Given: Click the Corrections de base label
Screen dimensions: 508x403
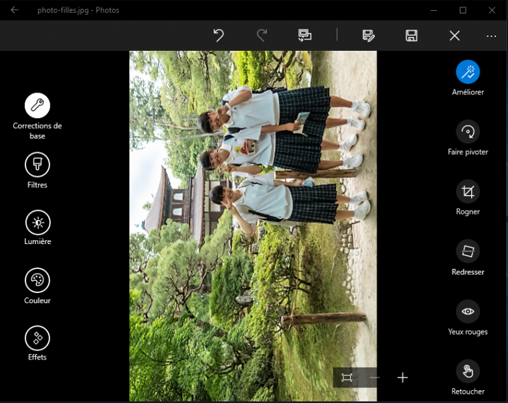Looking at the screenshot, I should (37, 131).
